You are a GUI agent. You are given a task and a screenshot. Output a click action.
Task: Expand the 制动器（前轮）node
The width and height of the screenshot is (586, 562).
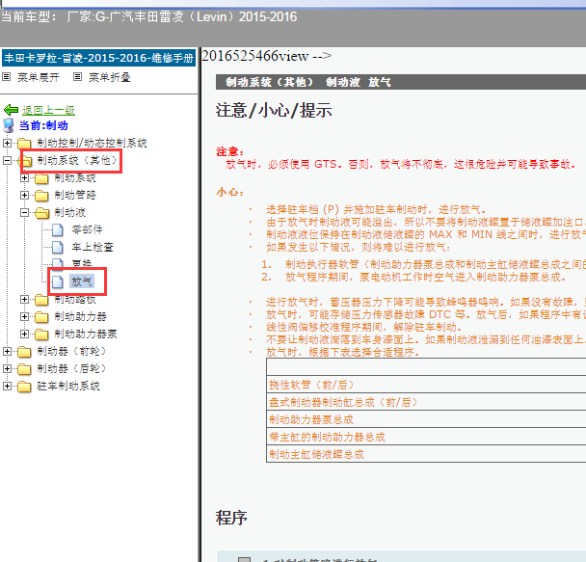pyautogui.click(x=7, y=351)
